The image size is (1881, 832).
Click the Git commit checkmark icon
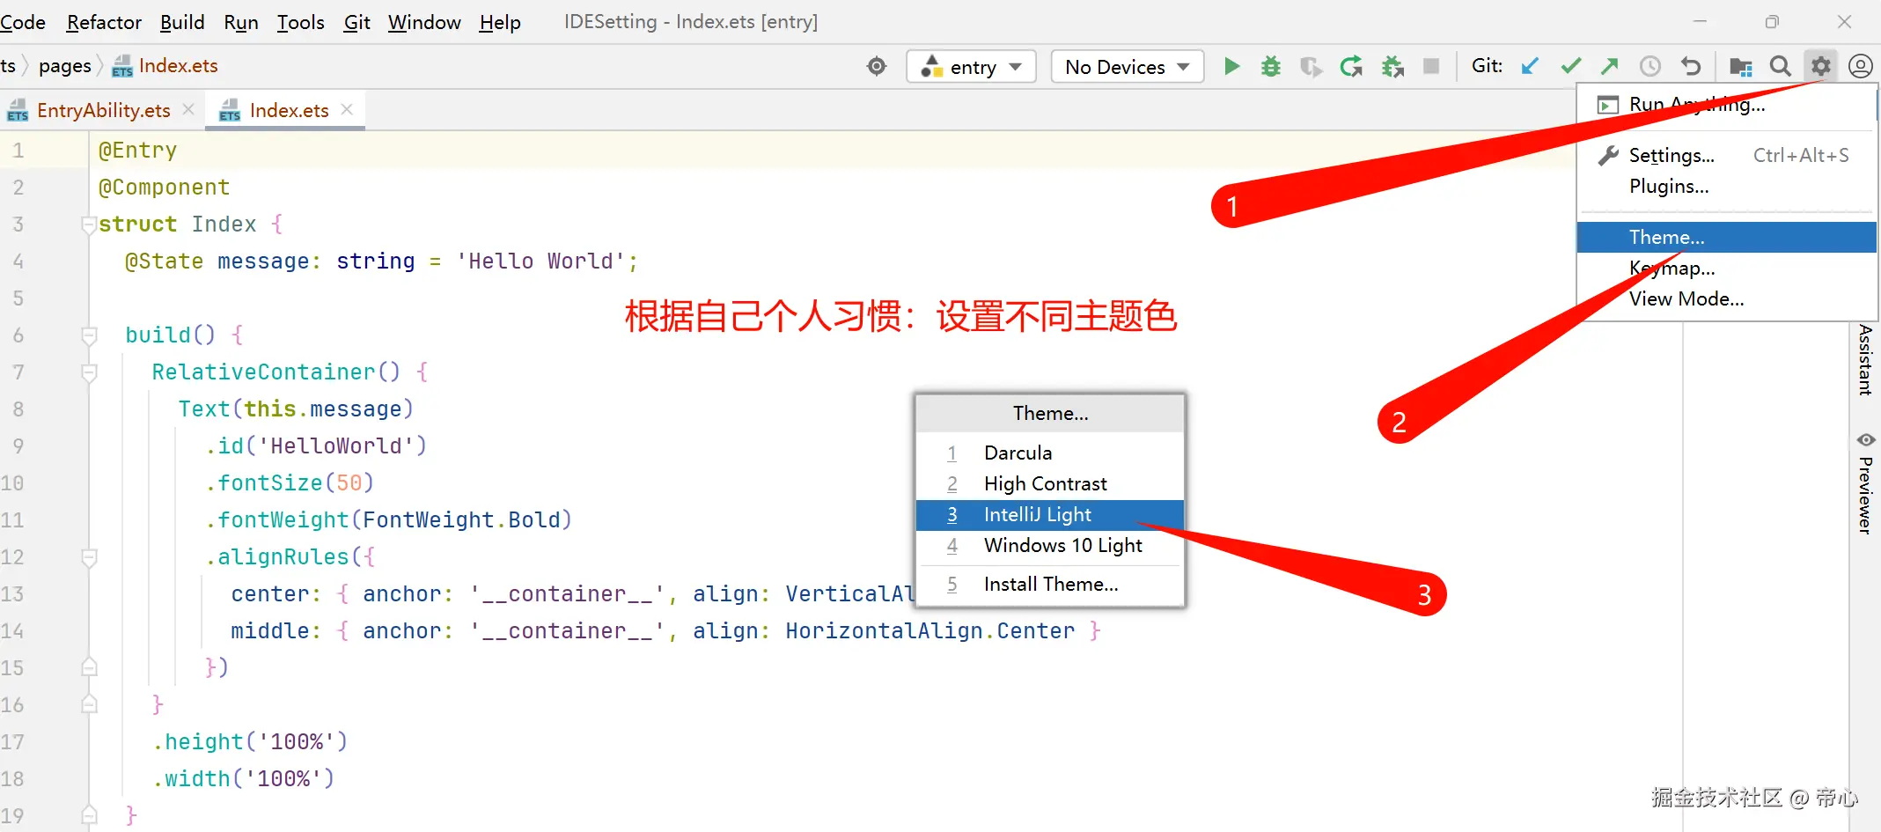pyautogui.click(x=1570, y=66)
